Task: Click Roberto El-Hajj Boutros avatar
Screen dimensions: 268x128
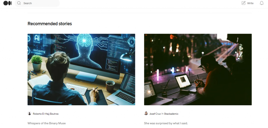Action: point(29,113)
